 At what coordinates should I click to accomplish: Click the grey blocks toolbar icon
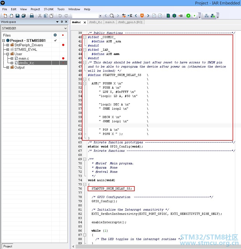(x=207, y=16)
